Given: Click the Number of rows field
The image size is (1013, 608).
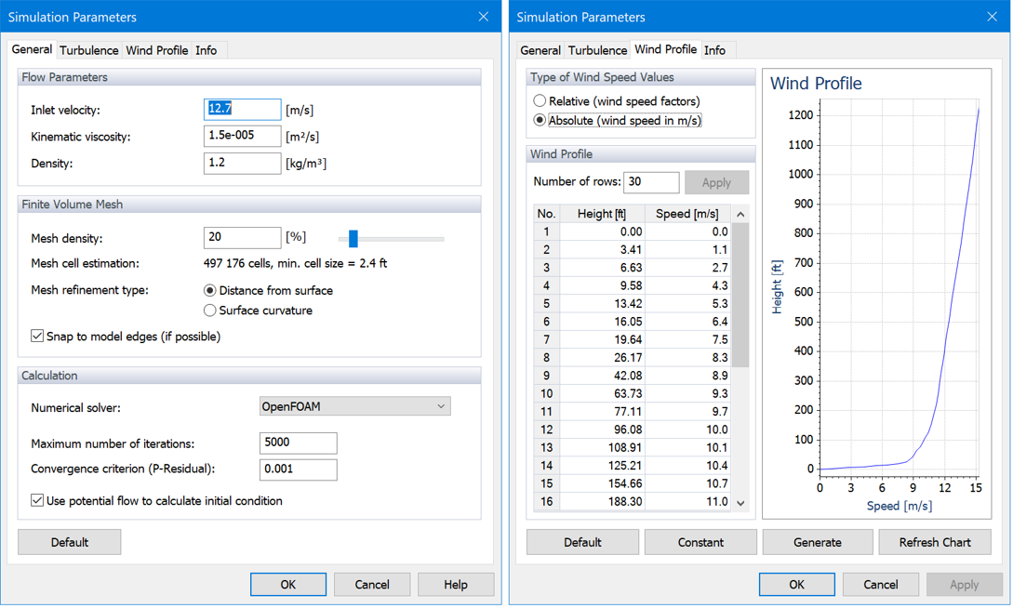Looking at the screenshot, I should [x=651, y=182].
